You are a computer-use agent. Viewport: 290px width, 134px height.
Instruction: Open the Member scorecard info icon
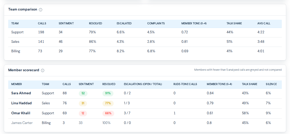point(43,70)
